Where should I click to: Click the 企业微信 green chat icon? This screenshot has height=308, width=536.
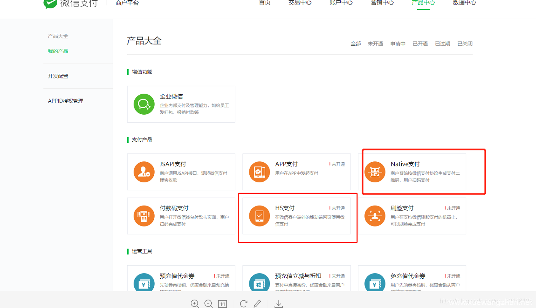click(144, 104)
